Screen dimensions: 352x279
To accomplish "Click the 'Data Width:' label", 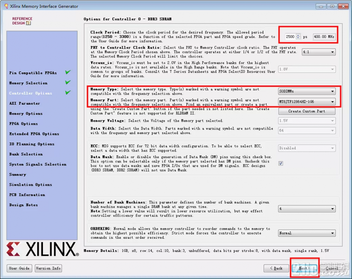I will tap(103, 129).
